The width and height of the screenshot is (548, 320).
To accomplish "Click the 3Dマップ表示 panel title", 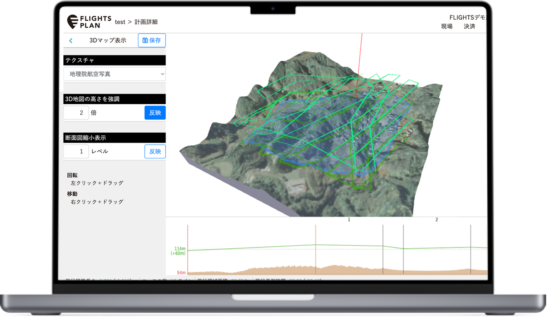I will click(108, 41).
